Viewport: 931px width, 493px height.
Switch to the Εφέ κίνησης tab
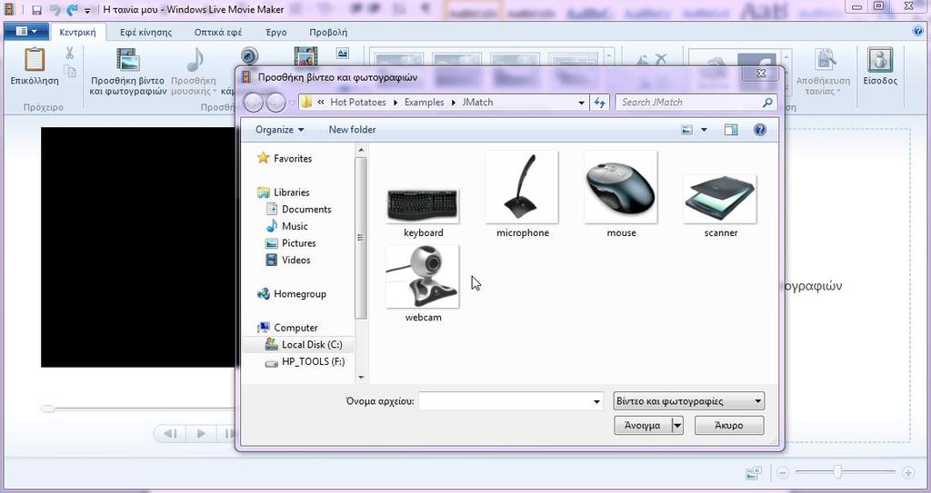coord(146,32)
